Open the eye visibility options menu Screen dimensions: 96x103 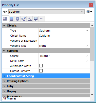(89, 12)
